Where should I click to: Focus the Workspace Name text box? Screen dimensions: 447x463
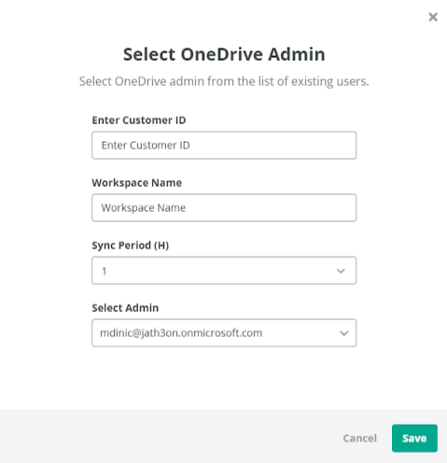[x=224, y=208]
